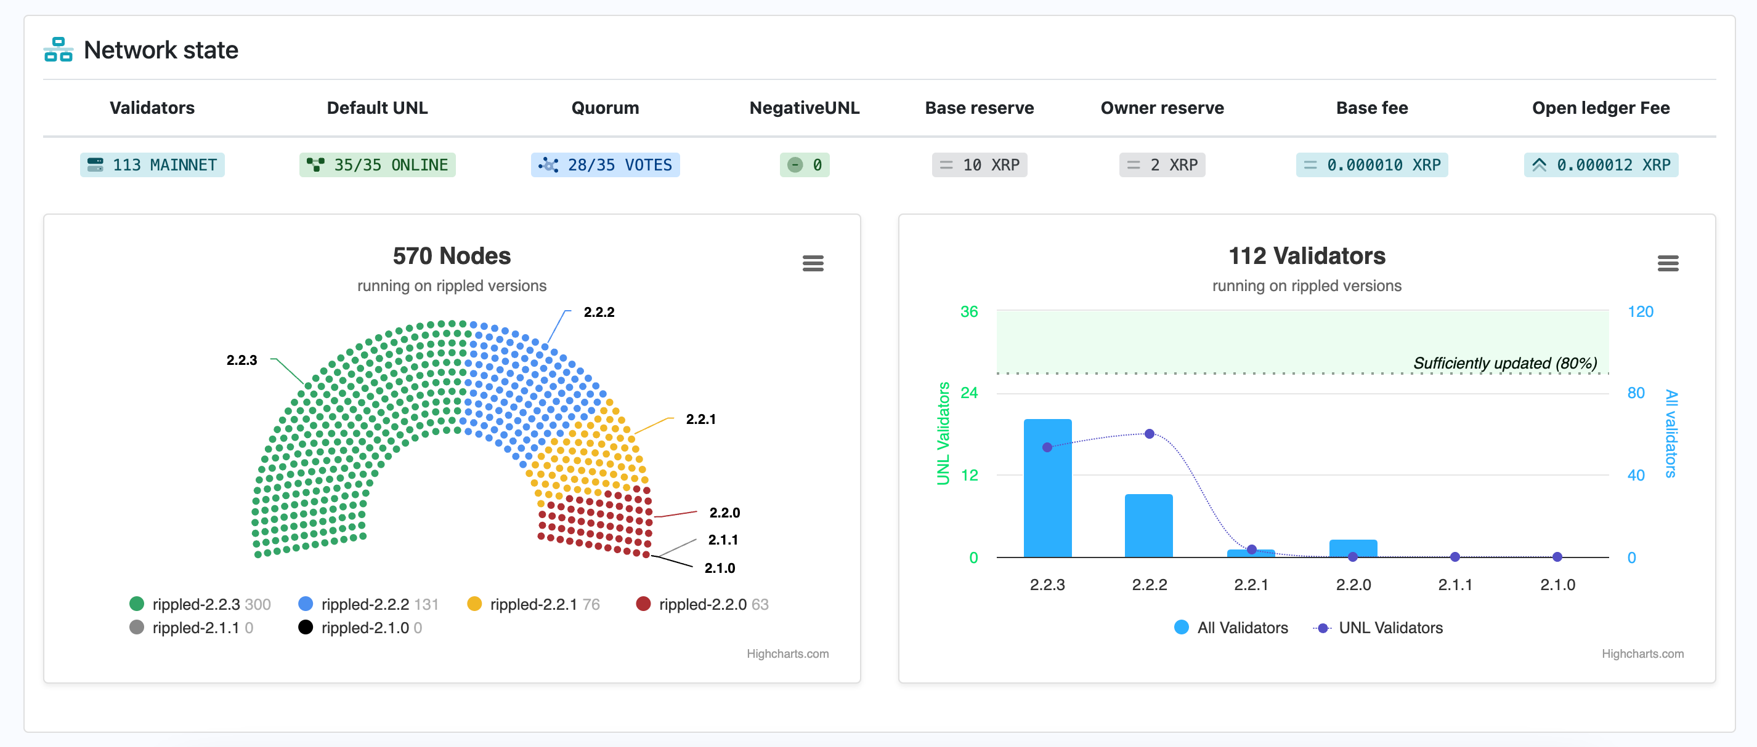
Task: Click the Open ledger Fee column header
Action: click(1602, 108)
